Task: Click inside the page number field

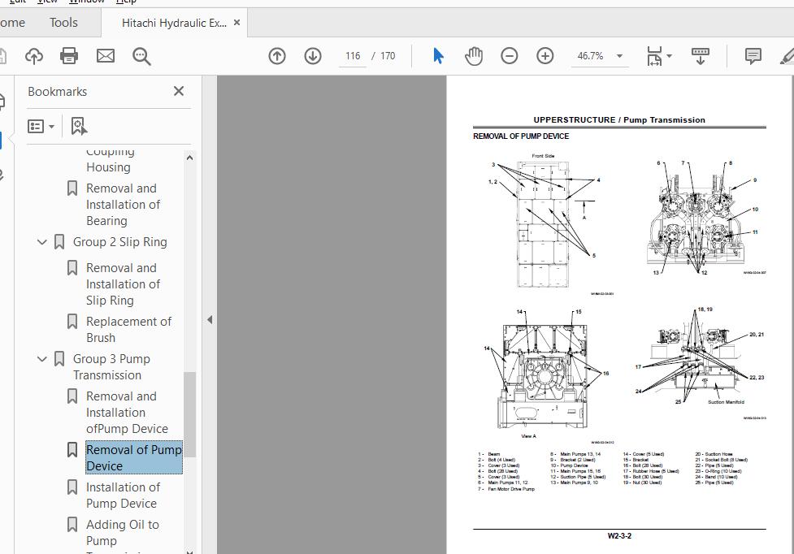Action: (x=352, y=56)
